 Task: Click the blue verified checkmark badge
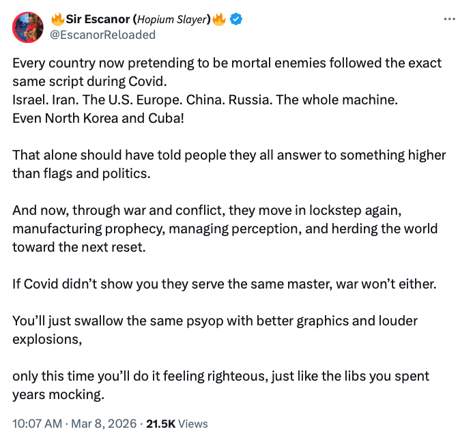[235, 19]
